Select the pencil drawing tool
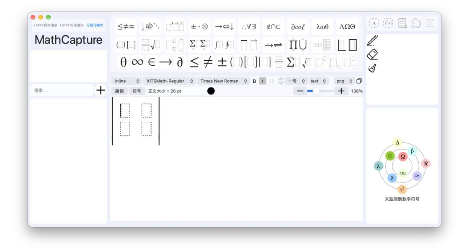The height and width of the screenshot is (251, 469). pos(372,40)
